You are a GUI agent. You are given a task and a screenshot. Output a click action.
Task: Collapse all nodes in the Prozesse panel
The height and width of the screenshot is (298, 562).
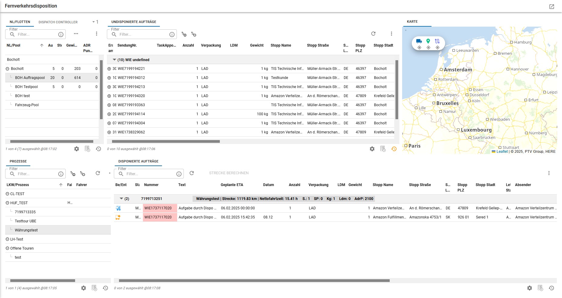coord(73,174)
